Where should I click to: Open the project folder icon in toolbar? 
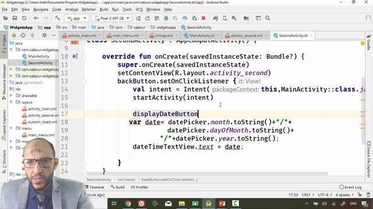[5, 18]
